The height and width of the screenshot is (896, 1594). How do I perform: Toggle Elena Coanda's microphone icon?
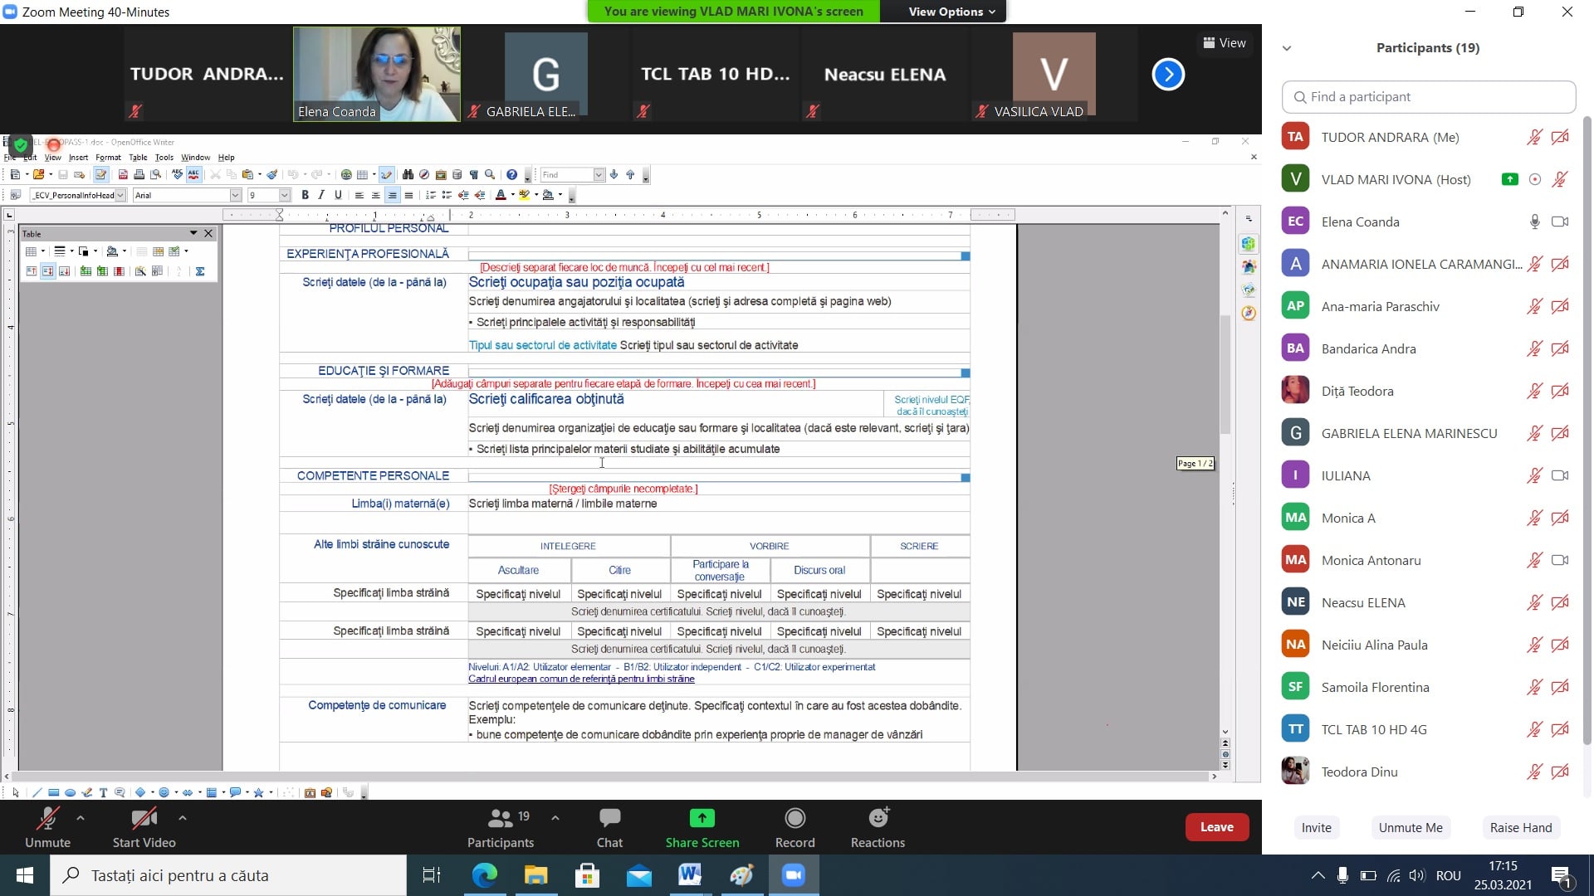coord(1534,222)
